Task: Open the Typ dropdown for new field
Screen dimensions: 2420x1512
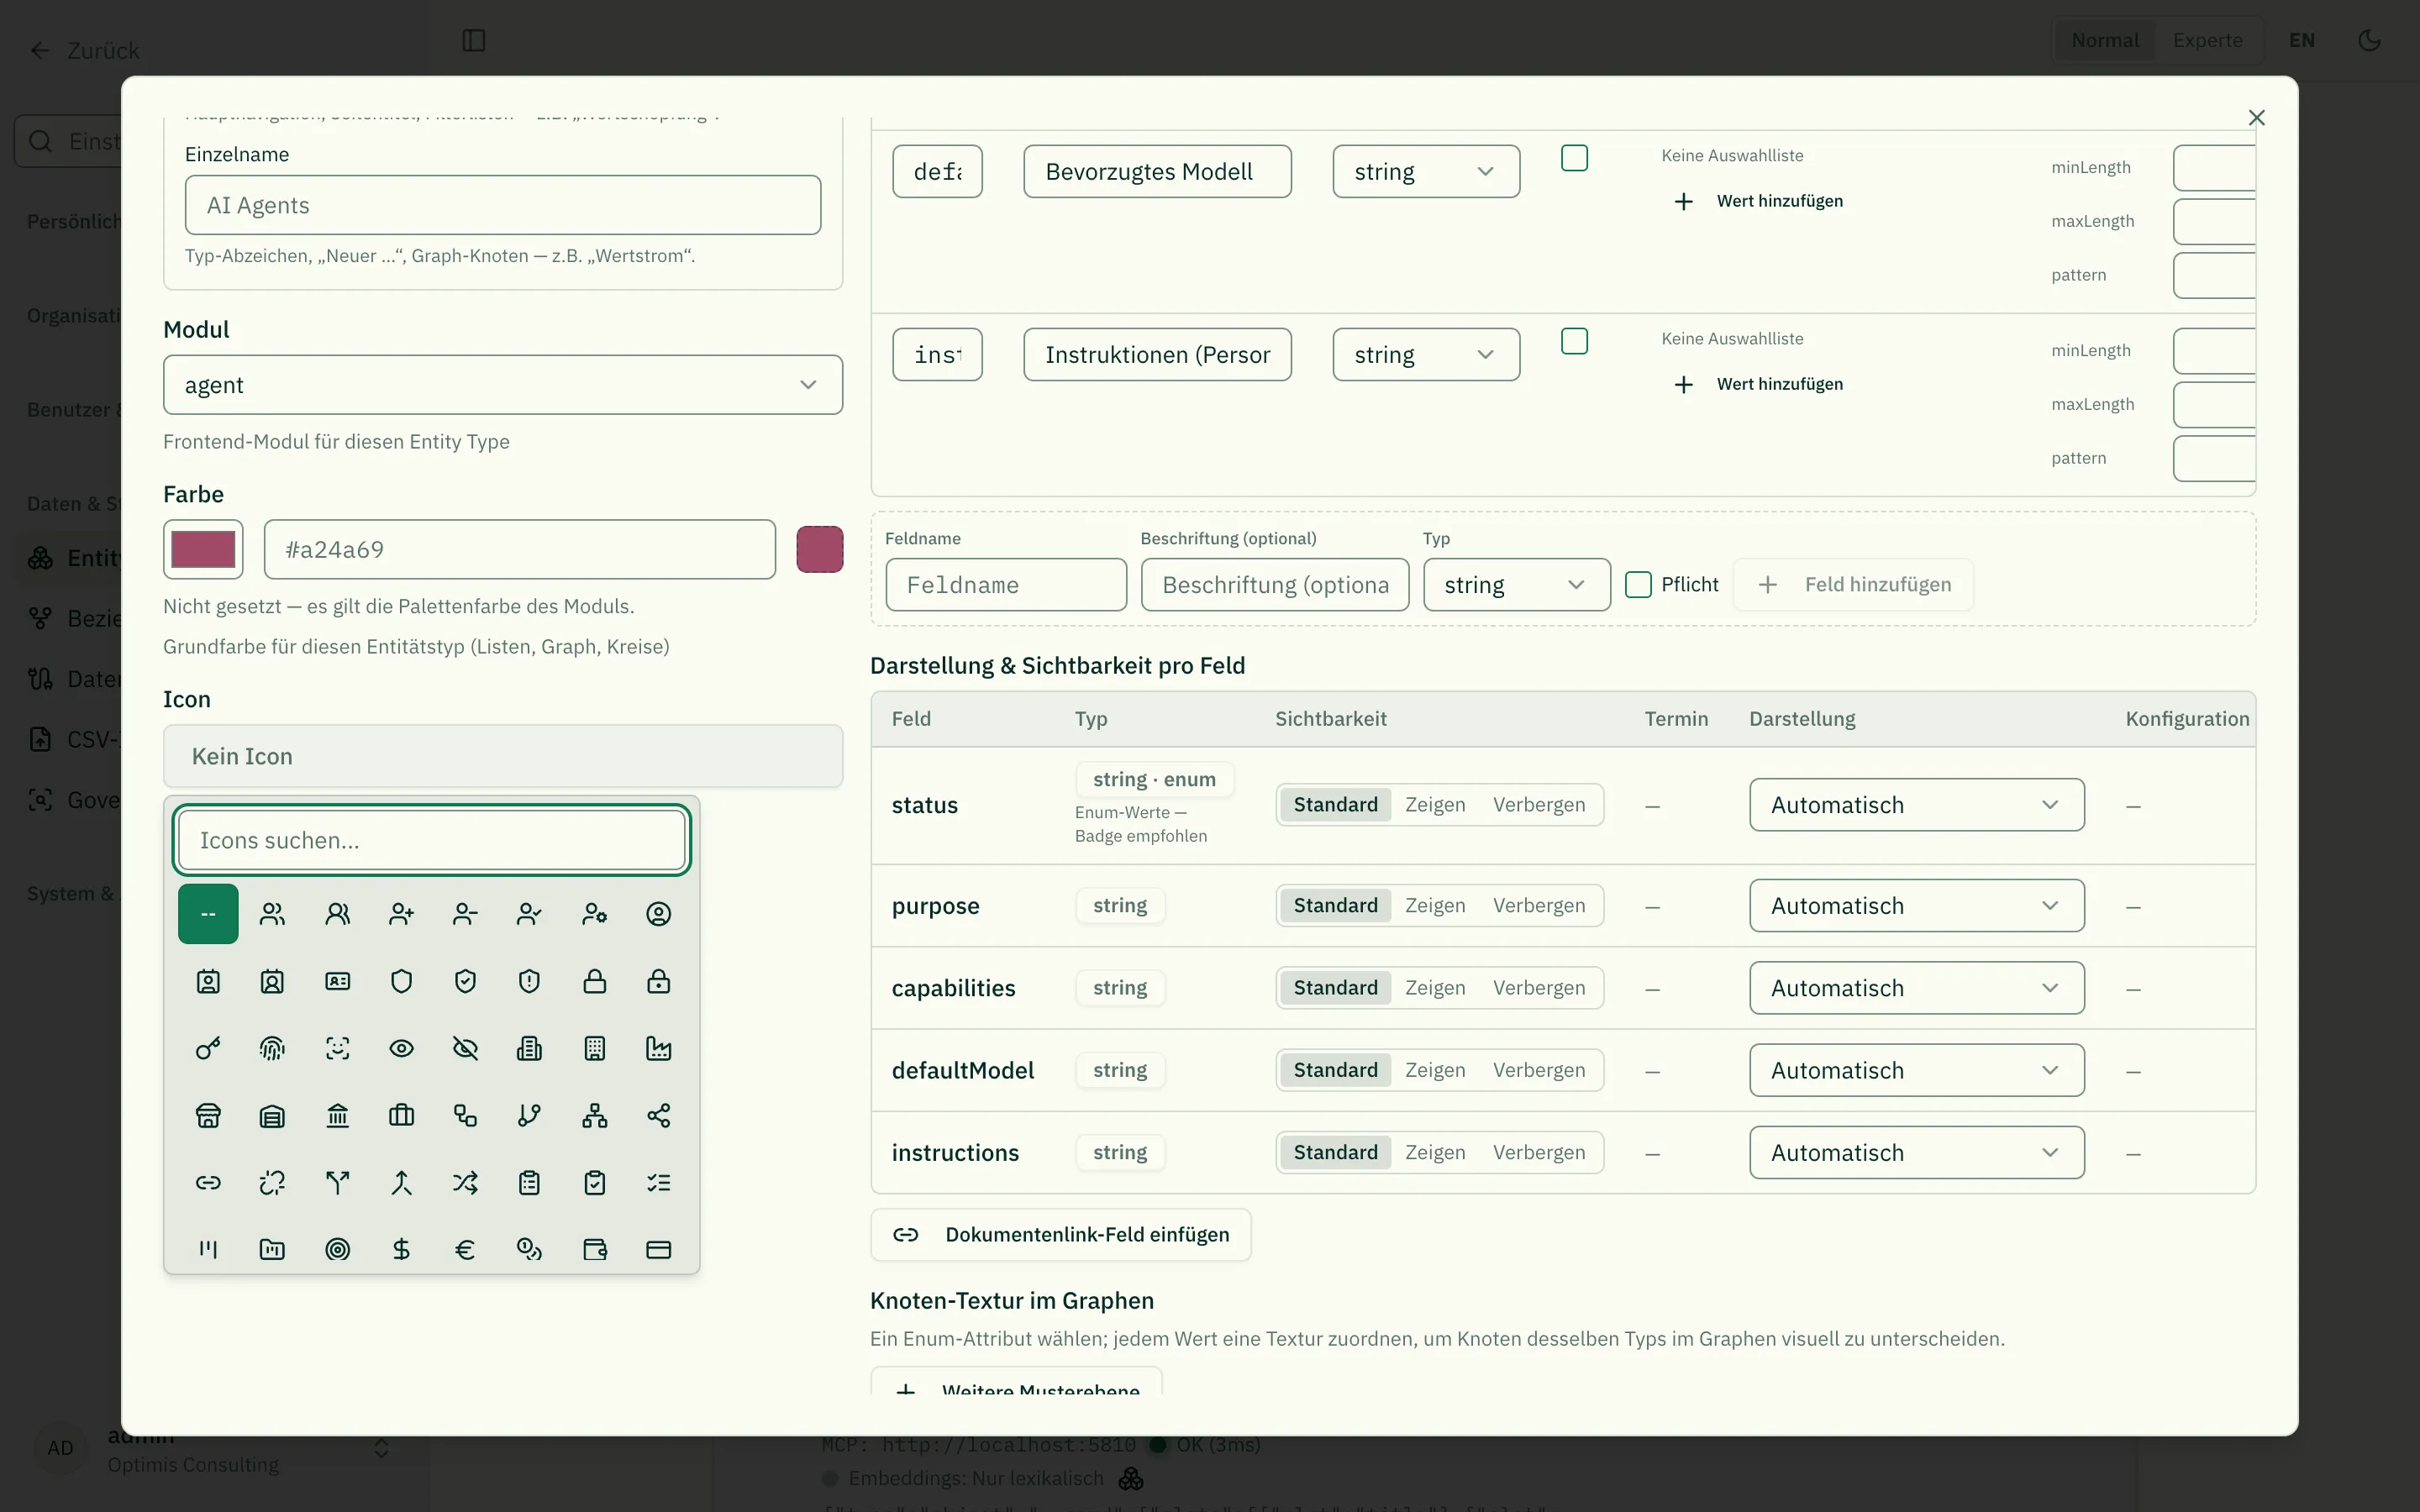Action: pyautogui.click(x=1516, y=584)
